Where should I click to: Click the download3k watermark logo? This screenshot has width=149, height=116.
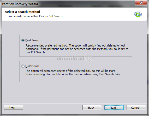[74, 58]
